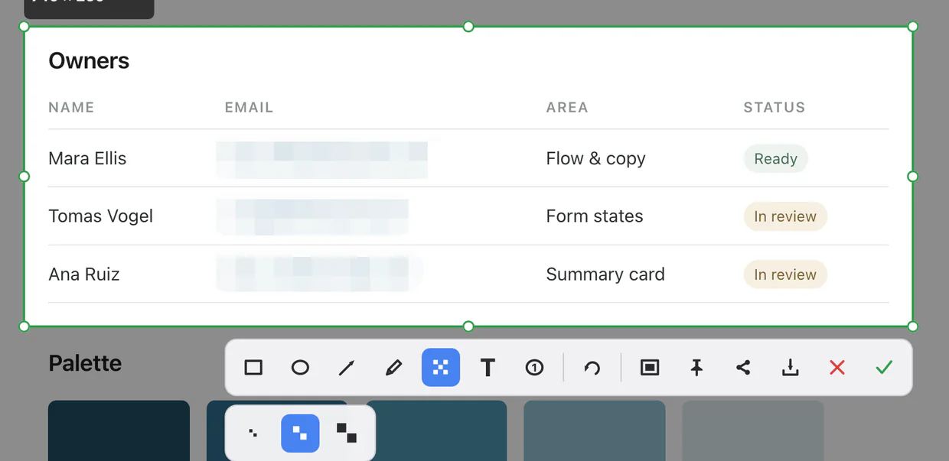
Task: Undo the last annotation
Action: pos(592,368)
